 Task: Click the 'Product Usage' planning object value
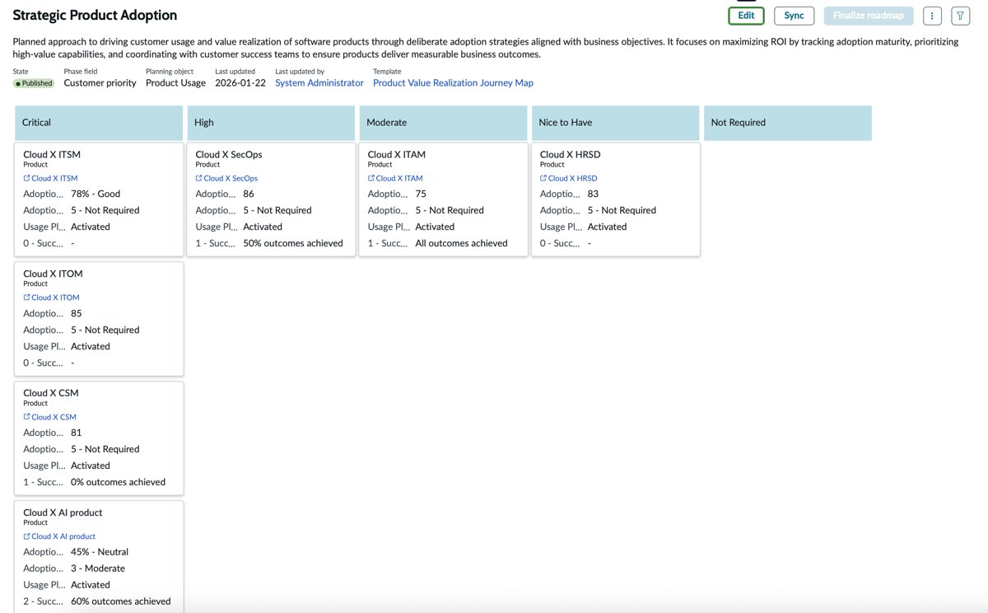click(x=175, y=83)
